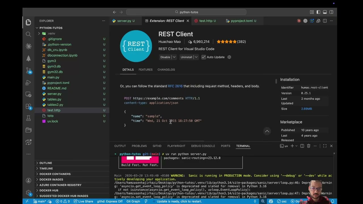This screenshot has width=363, height=204.
Task: Open extension settings gear next to Auto Update
Action: click(229, 57)
